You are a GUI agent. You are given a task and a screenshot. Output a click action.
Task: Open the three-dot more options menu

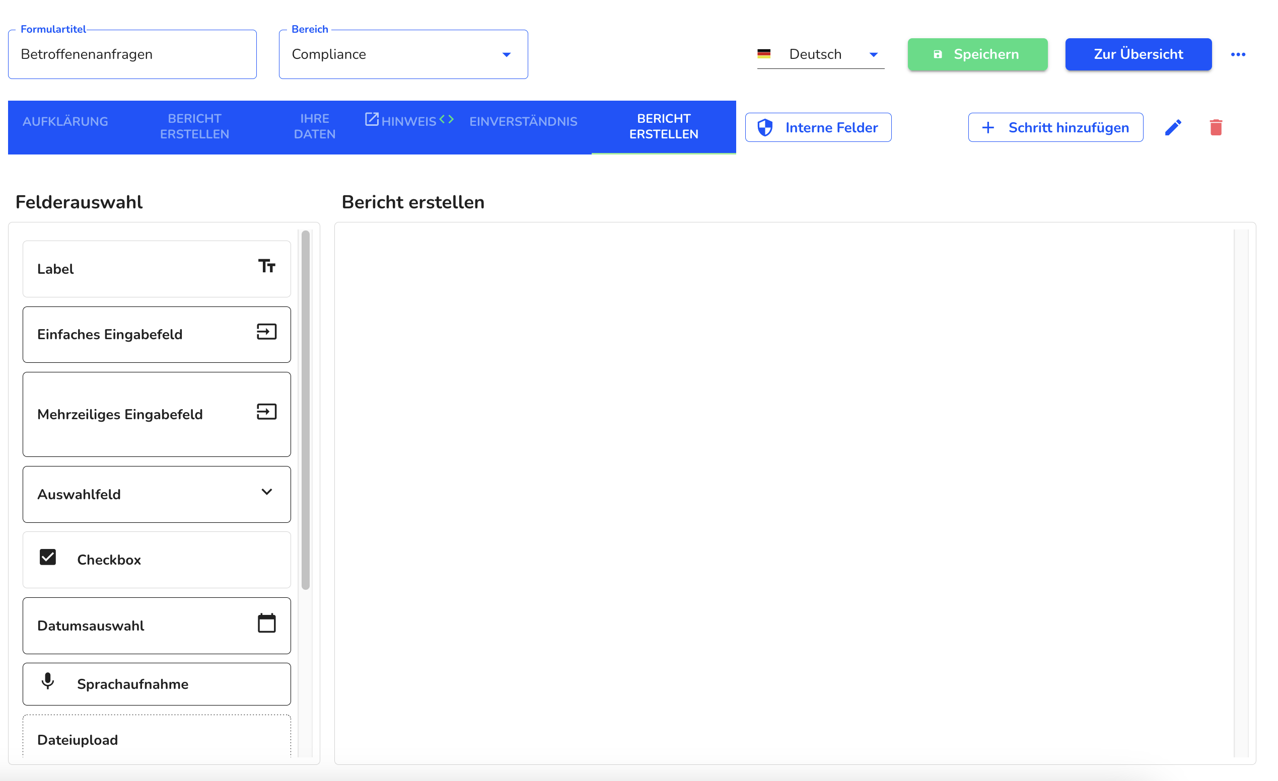click(1238, 54)
